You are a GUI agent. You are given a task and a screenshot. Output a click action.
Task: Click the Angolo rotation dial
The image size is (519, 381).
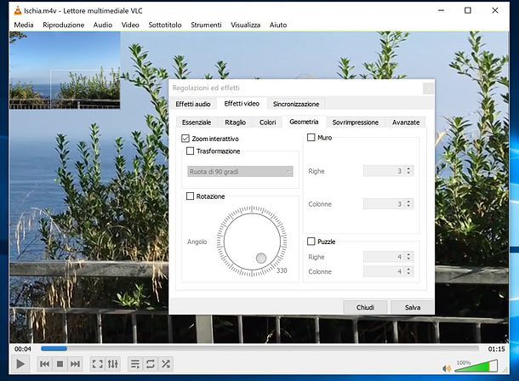pyautogui.click(x=252, y=242)
